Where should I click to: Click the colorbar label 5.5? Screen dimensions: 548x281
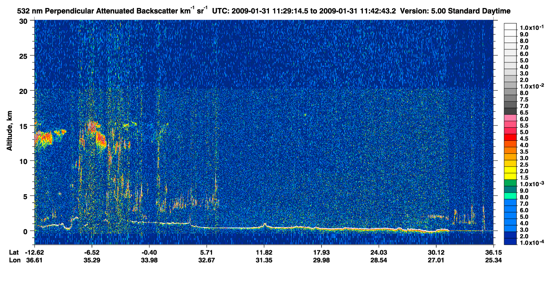525,126
